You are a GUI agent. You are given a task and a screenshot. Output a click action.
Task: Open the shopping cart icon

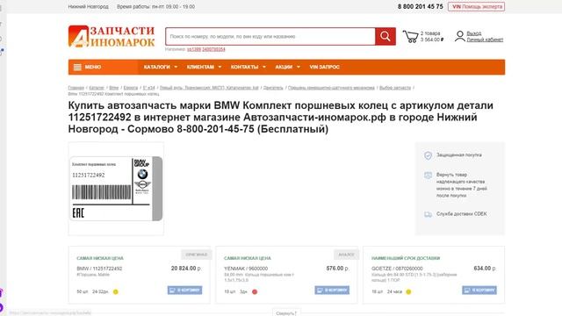(x=410, y=37)
